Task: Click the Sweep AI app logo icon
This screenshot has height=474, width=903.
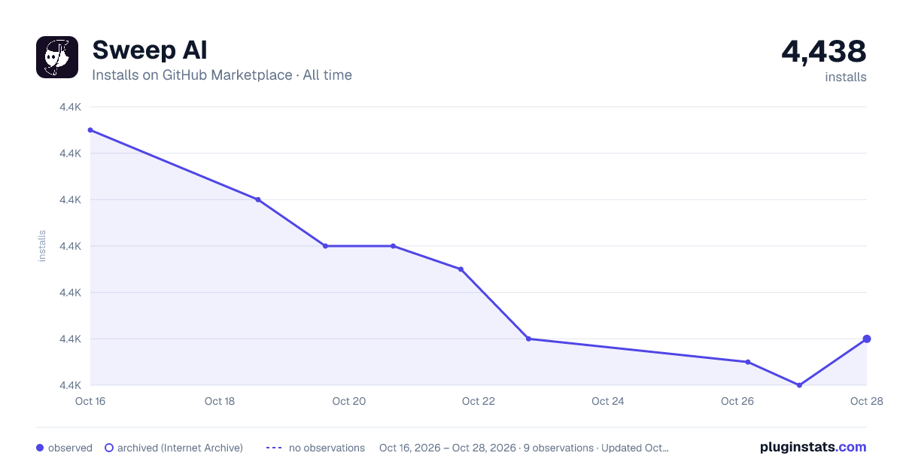Action: pyautogui.click(x=57, y=57)
